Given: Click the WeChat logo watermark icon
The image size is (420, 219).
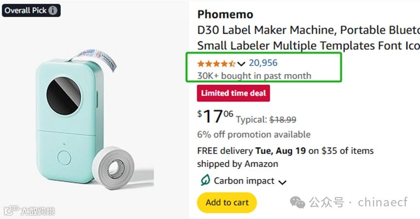Looking at the screenshot, I should (x=298, y=202).
